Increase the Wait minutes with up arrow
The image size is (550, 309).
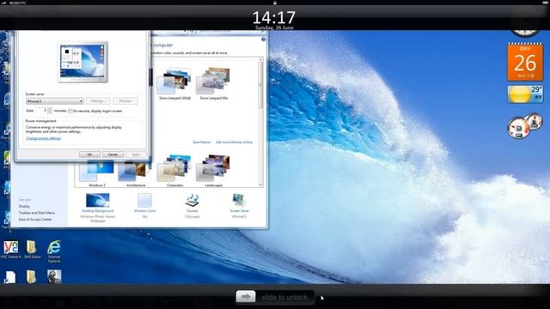tap(50, 109)
